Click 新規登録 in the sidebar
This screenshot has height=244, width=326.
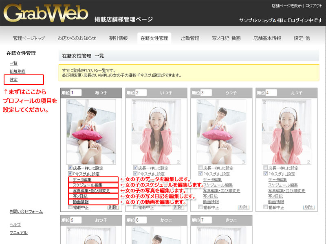[18, 72]
